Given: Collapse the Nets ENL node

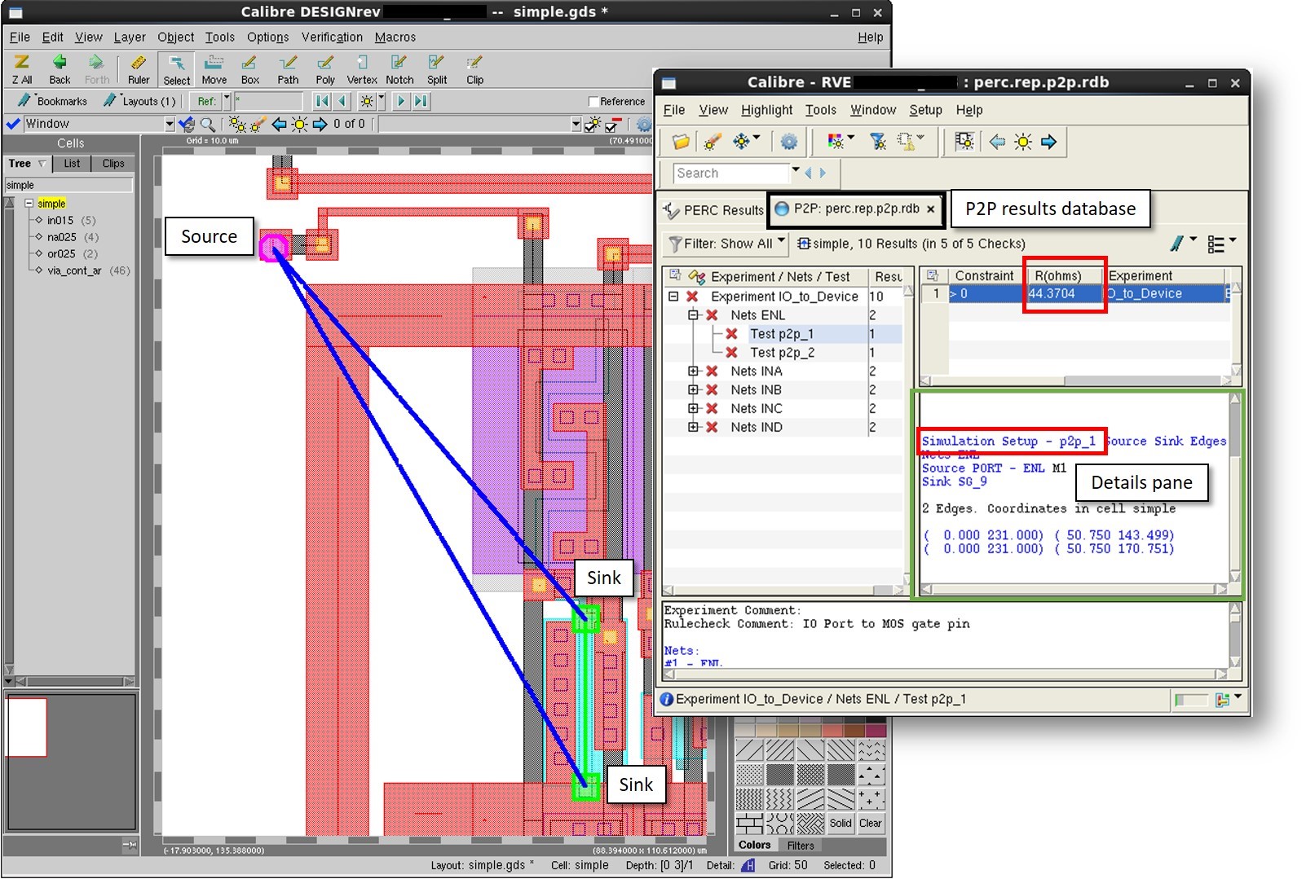Looking at the screenshot, I should (693, 315).
